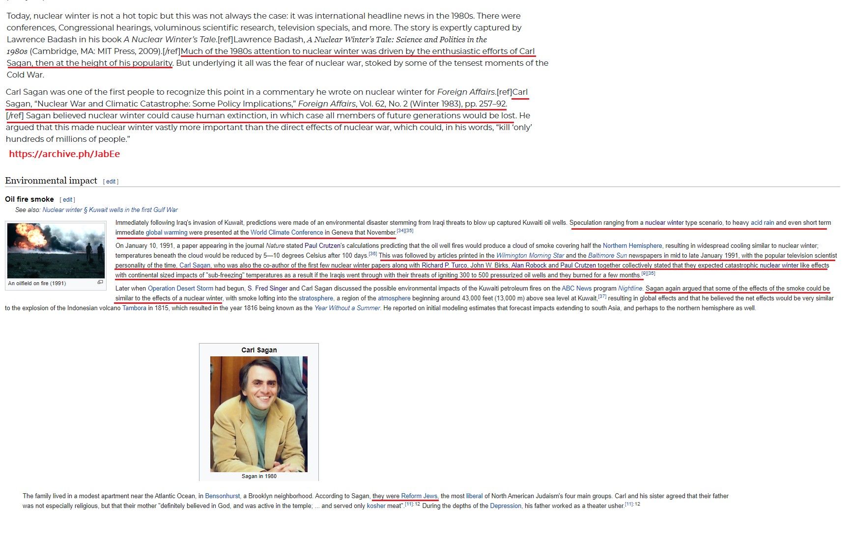The width and height of the screenshot is (851, 534).
Task: Open the Carl Sagan portrait photo
Action: pyautogui.click(x=259, y=414)
